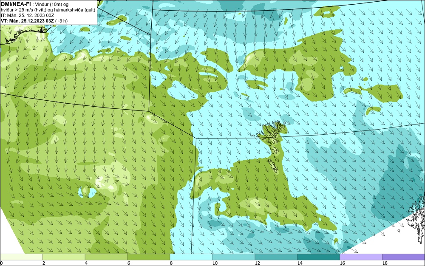Click the 14–16 m/s dark teal legend swatch
This screenshot has width=425, height=266.
pyautogui.click(x=318, y=257)
